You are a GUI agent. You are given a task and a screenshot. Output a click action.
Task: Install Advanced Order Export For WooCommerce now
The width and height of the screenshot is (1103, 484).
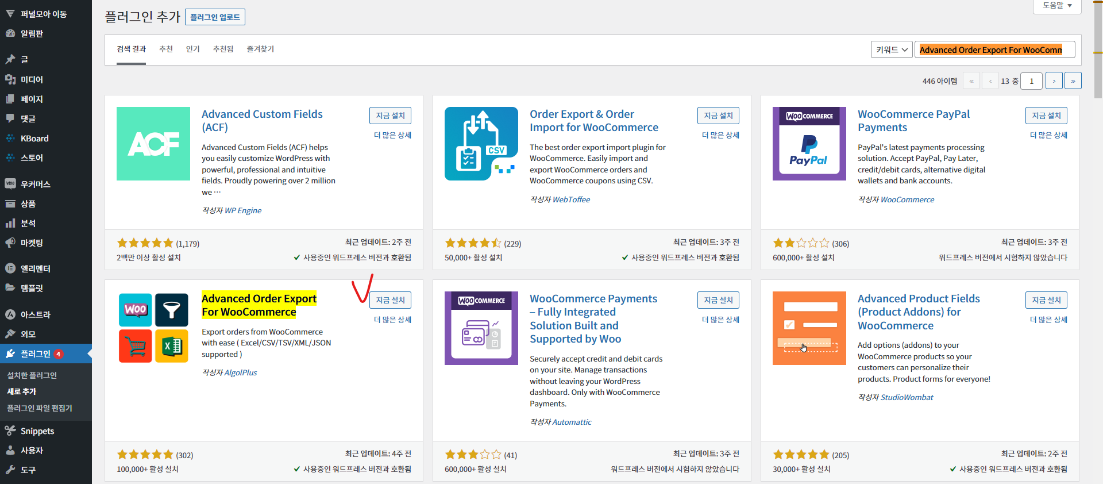[390, 300]
